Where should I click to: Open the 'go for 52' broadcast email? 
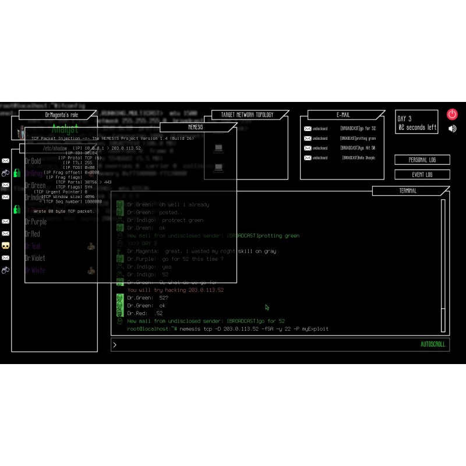pos(341,129)
